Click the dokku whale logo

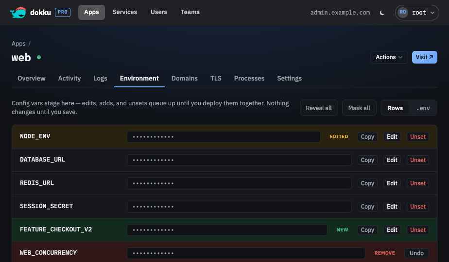(18, 12)
